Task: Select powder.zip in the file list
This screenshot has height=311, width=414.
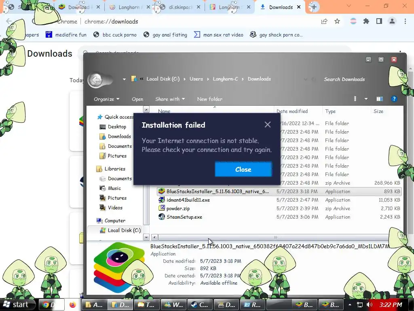Action: [x=178, y=209]
